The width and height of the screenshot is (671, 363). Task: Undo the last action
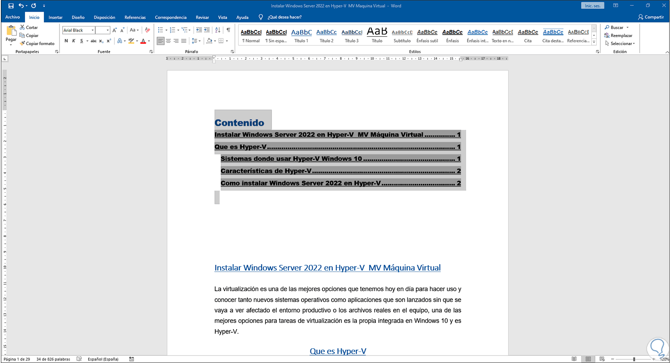(x=21, y=6)
